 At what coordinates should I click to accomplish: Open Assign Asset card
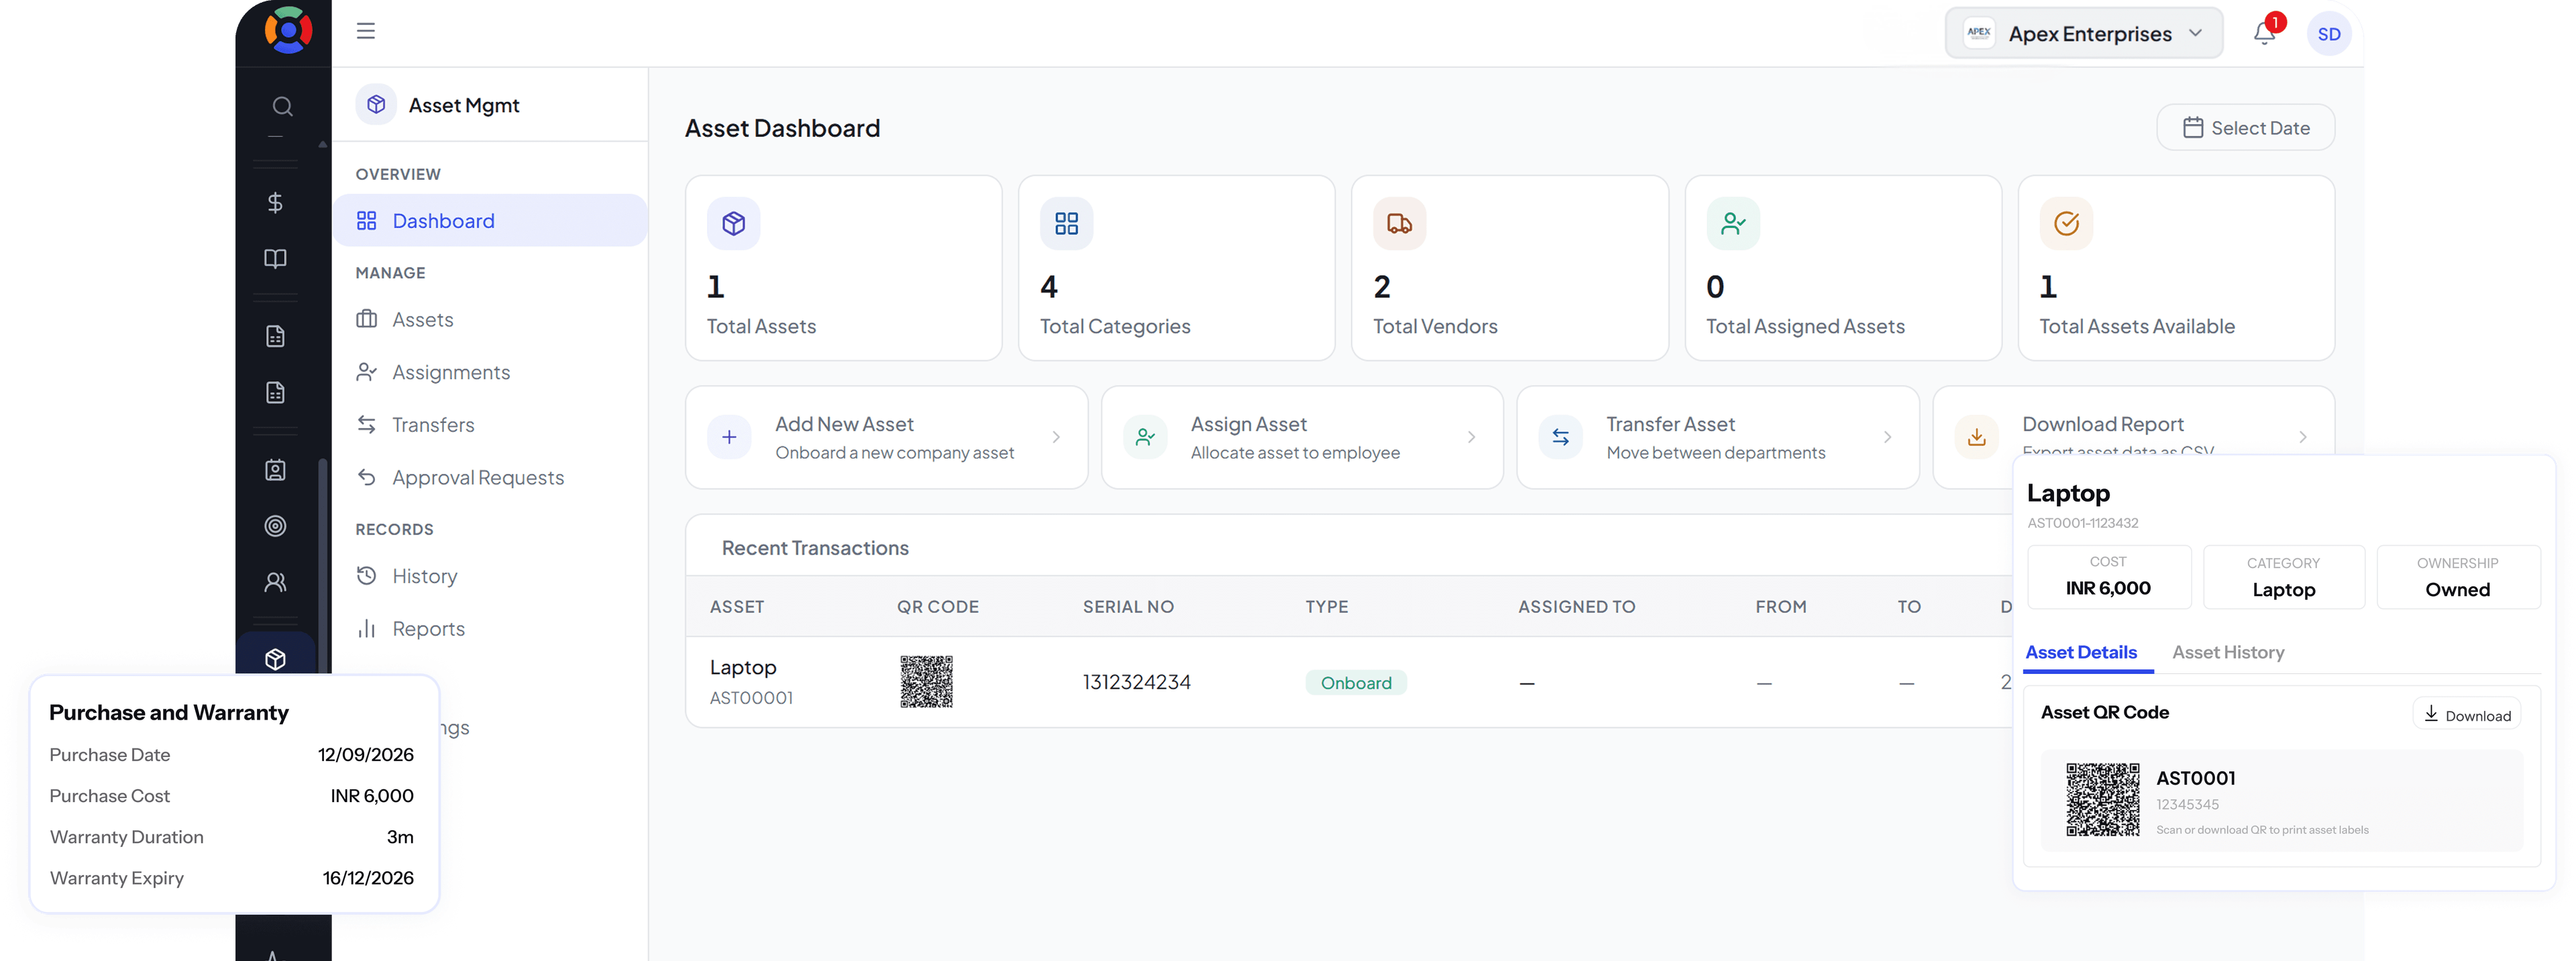point(1302,437)
